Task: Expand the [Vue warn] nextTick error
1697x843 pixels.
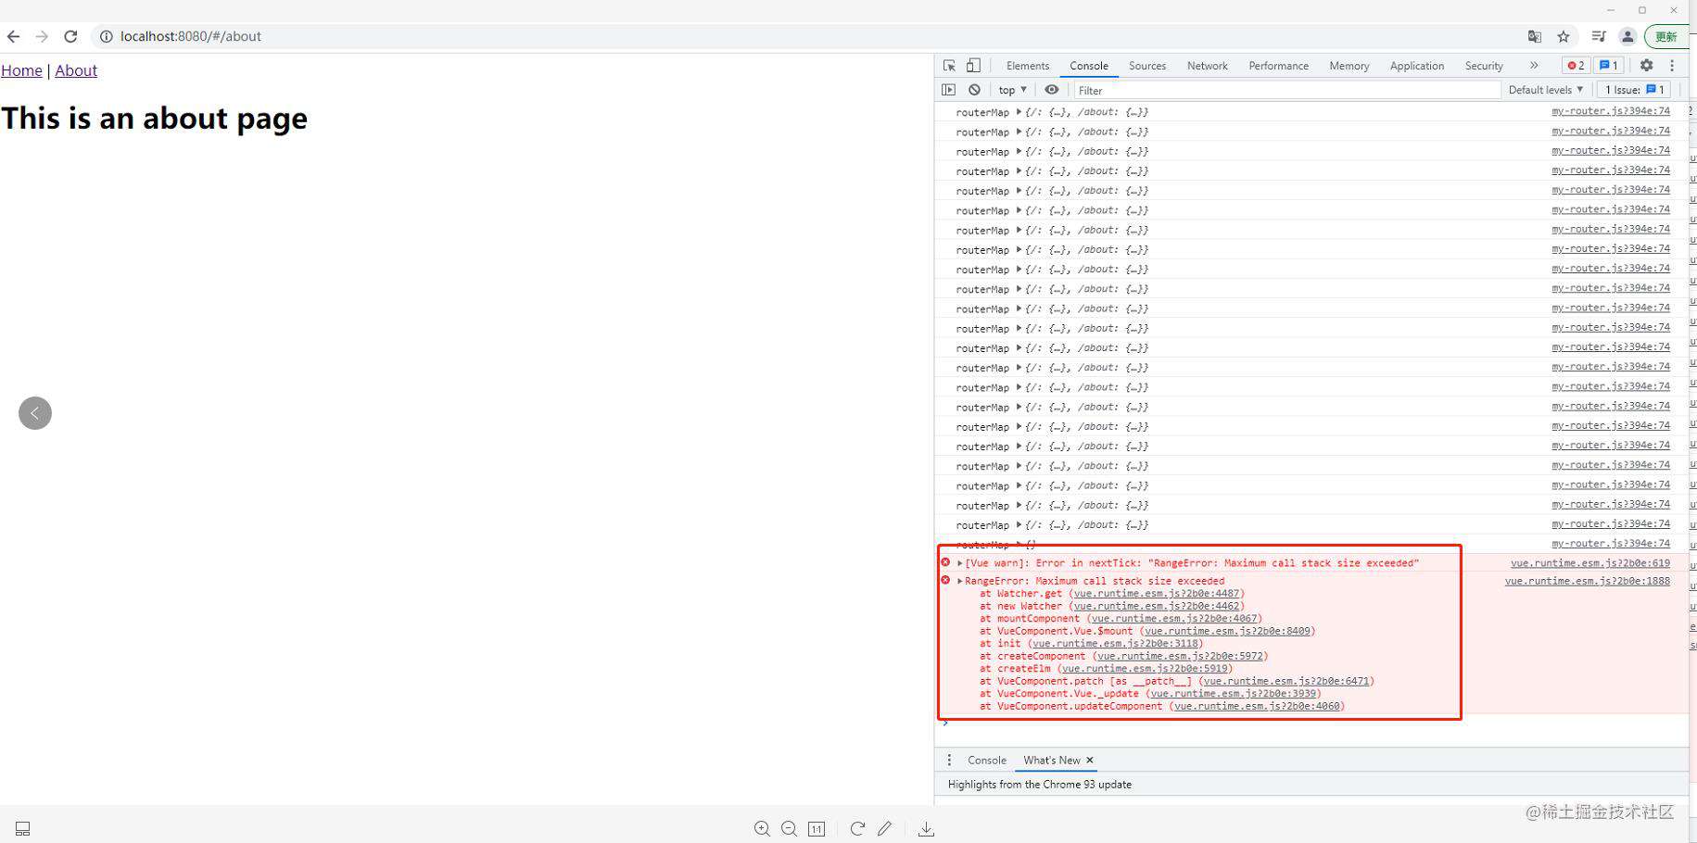Action: click(959, 563)
